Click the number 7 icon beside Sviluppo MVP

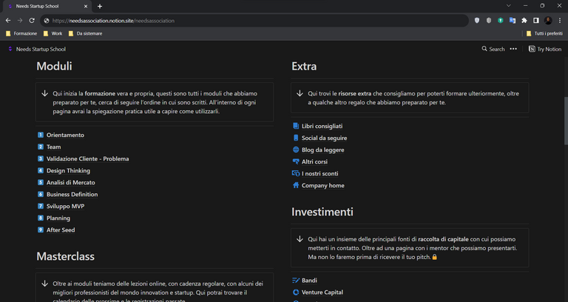[41, 207]
